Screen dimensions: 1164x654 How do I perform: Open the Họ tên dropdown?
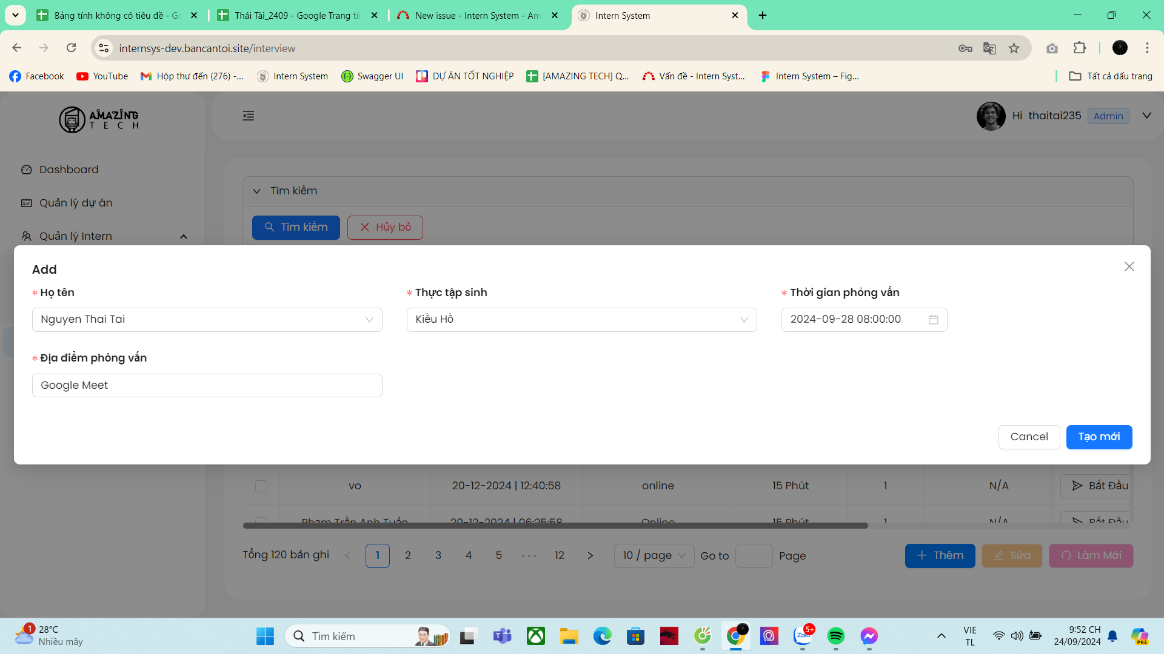tap(207, 320)
